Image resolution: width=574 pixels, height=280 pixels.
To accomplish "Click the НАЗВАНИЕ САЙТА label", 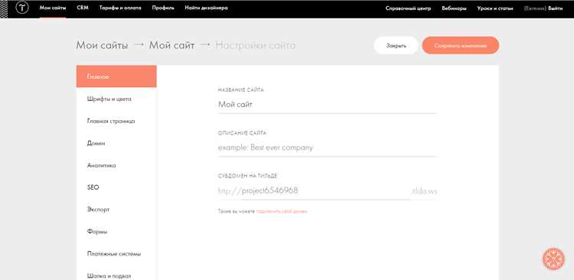I will point(240,90).
